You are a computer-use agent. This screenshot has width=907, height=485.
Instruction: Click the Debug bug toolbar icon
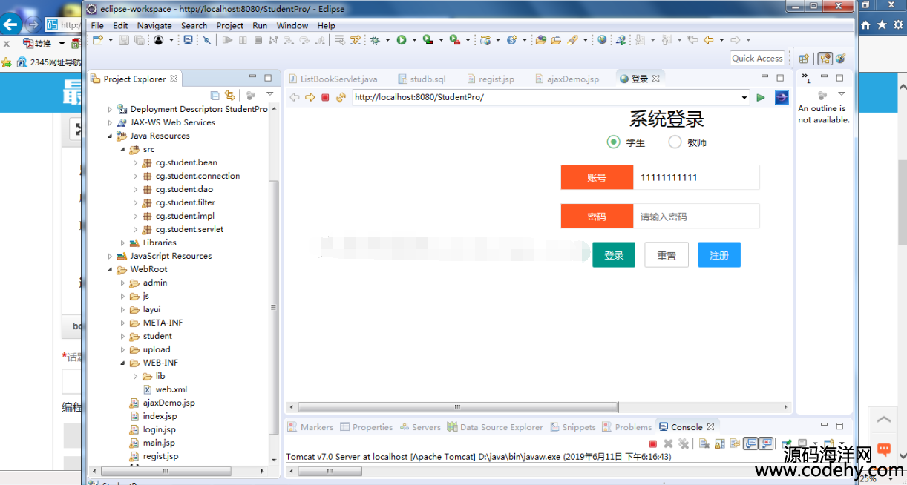click(x=376, y=40)
